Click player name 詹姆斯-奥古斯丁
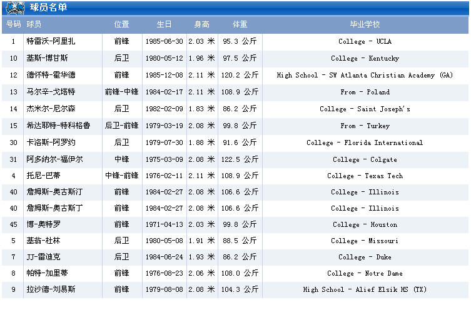The height and width of the screenshot is (310, 471). (54, 207)
